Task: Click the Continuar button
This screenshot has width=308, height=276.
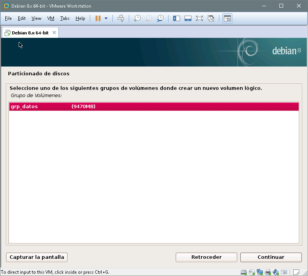Action: (271, 257)
